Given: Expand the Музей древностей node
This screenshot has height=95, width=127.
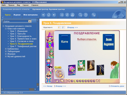Looking at the screenshot, I should tap(6, 56).
